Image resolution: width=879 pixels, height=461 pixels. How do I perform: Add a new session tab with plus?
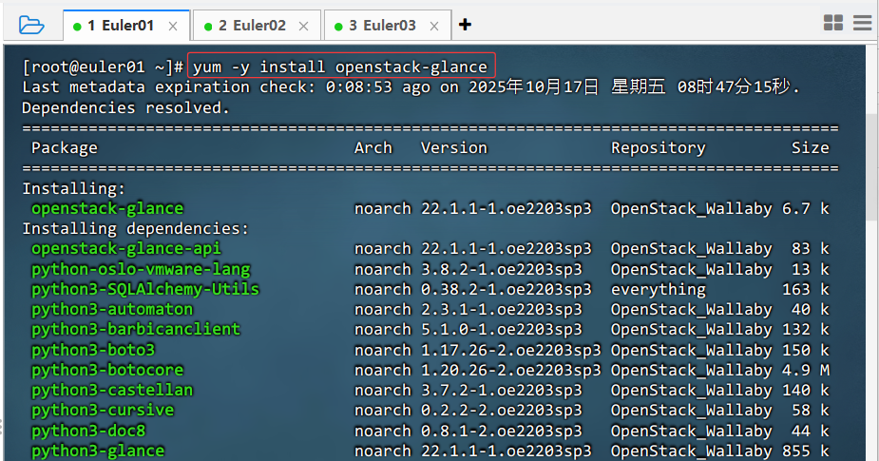(465, 25)
